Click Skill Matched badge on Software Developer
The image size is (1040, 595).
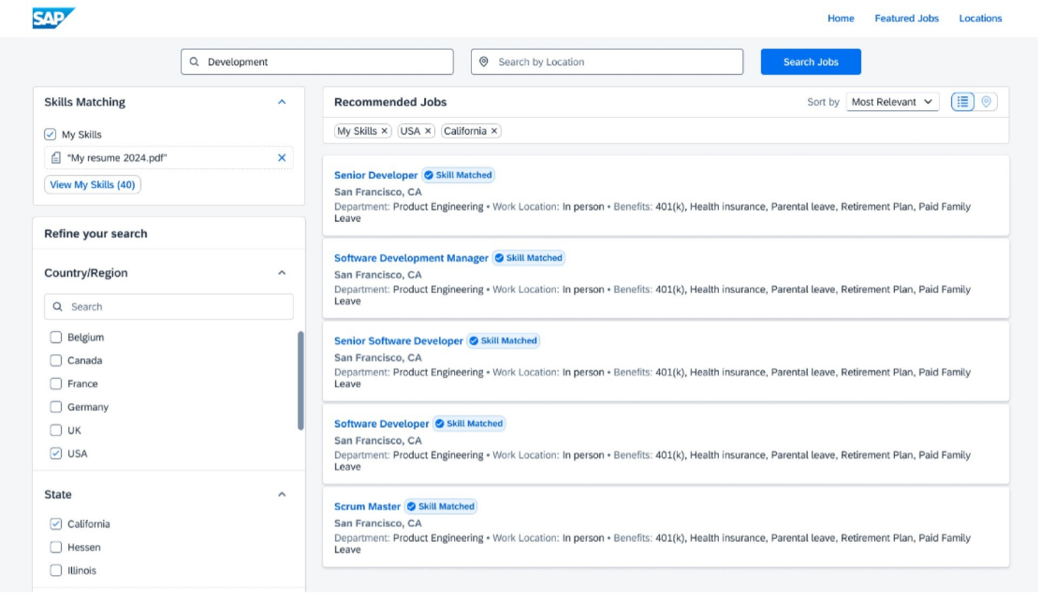point(470,424)
